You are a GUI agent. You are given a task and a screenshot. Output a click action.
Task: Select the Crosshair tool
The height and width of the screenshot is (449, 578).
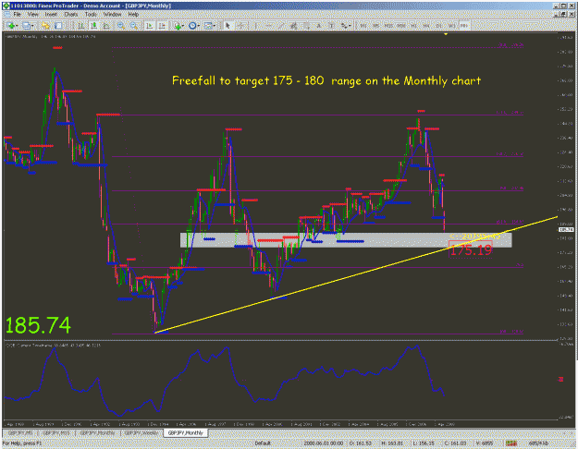pyautogui.click(x=240, y=26)
